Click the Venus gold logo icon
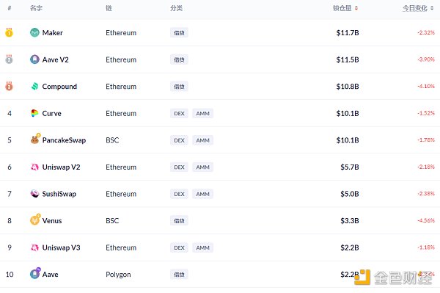 pyautogui.click(x=35, y=220)
